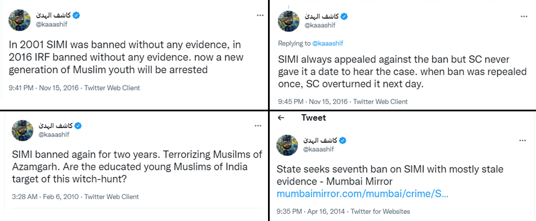Click verified badge on the SC appeal tweet
The width and height of the screenshot is (536, 221).
click(x=344, y=16)
